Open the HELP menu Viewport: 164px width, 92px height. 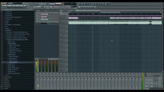(25, 6)
